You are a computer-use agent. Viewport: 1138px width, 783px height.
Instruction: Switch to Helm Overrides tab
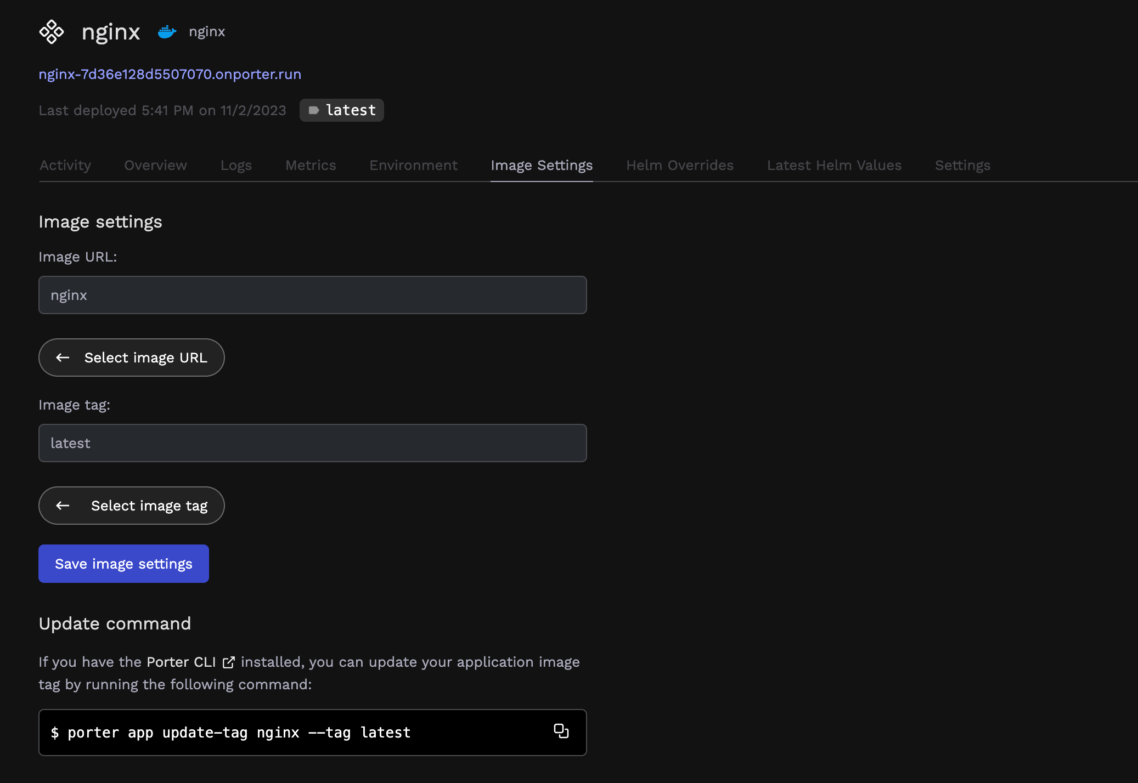[679, 165]
